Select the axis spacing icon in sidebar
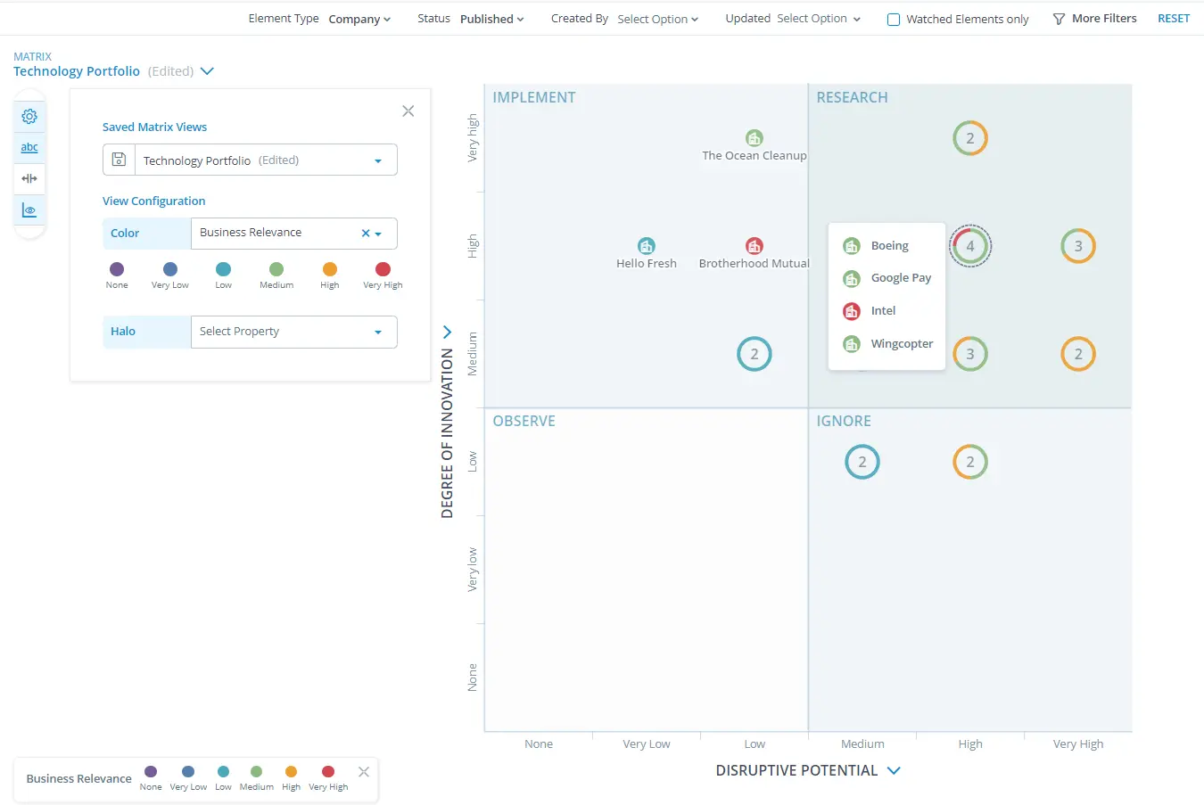 [29, 178]
